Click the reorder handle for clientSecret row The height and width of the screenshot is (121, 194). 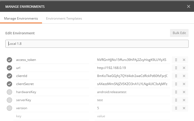176,84
